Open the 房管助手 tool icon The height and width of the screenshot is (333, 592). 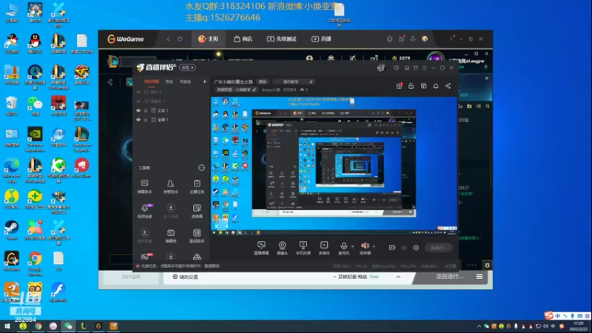[x=171, y=186]
